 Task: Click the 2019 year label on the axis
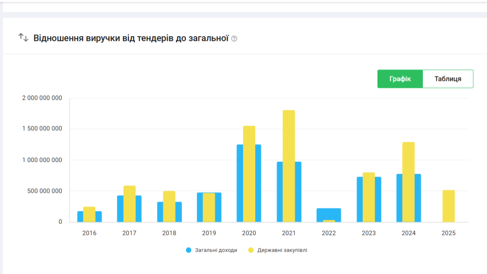[209, 233]
